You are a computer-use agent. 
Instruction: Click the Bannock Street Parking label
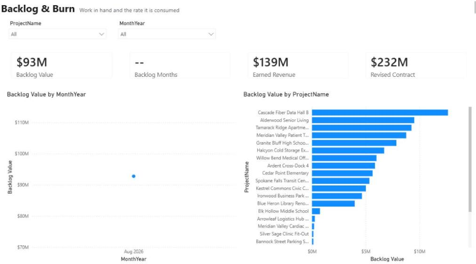pyautogui.click(x=282, y=241)
